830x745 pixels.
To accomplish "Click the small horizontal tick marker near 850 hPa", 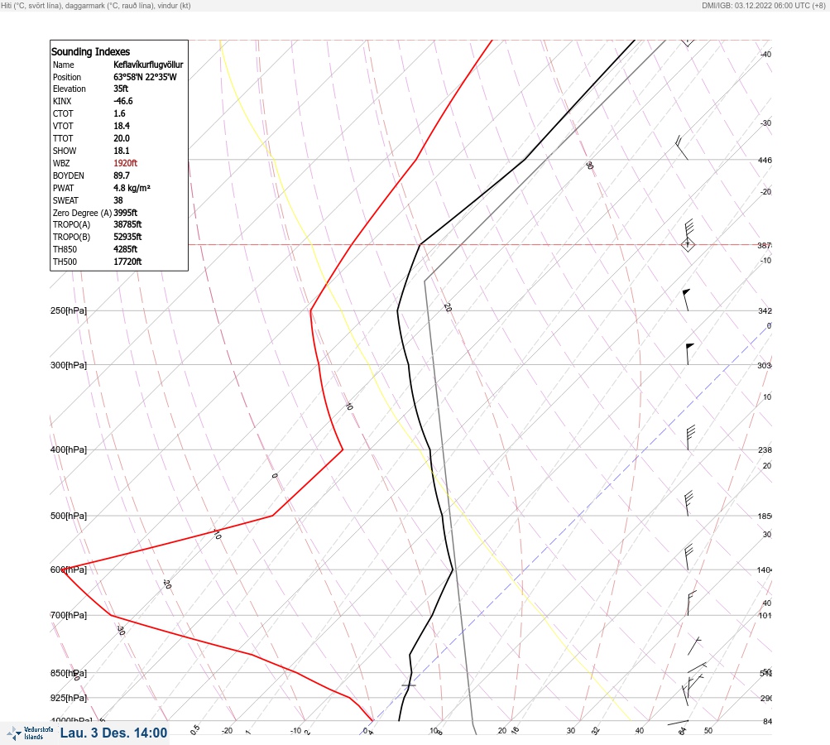I will click(x=409, y=685).
